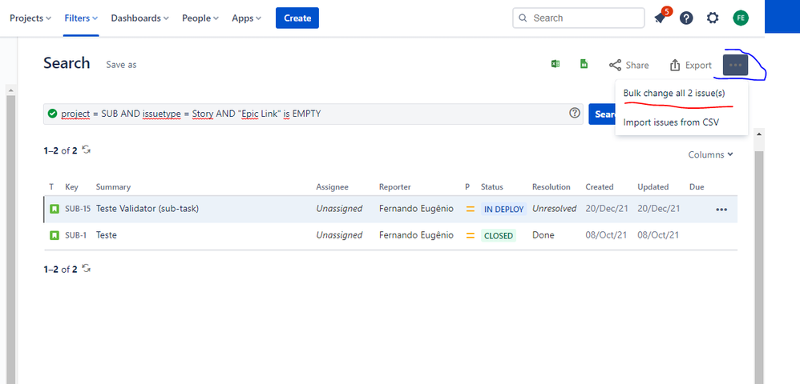
Task: Click the Share icon button
Action: tap(628, 65)
